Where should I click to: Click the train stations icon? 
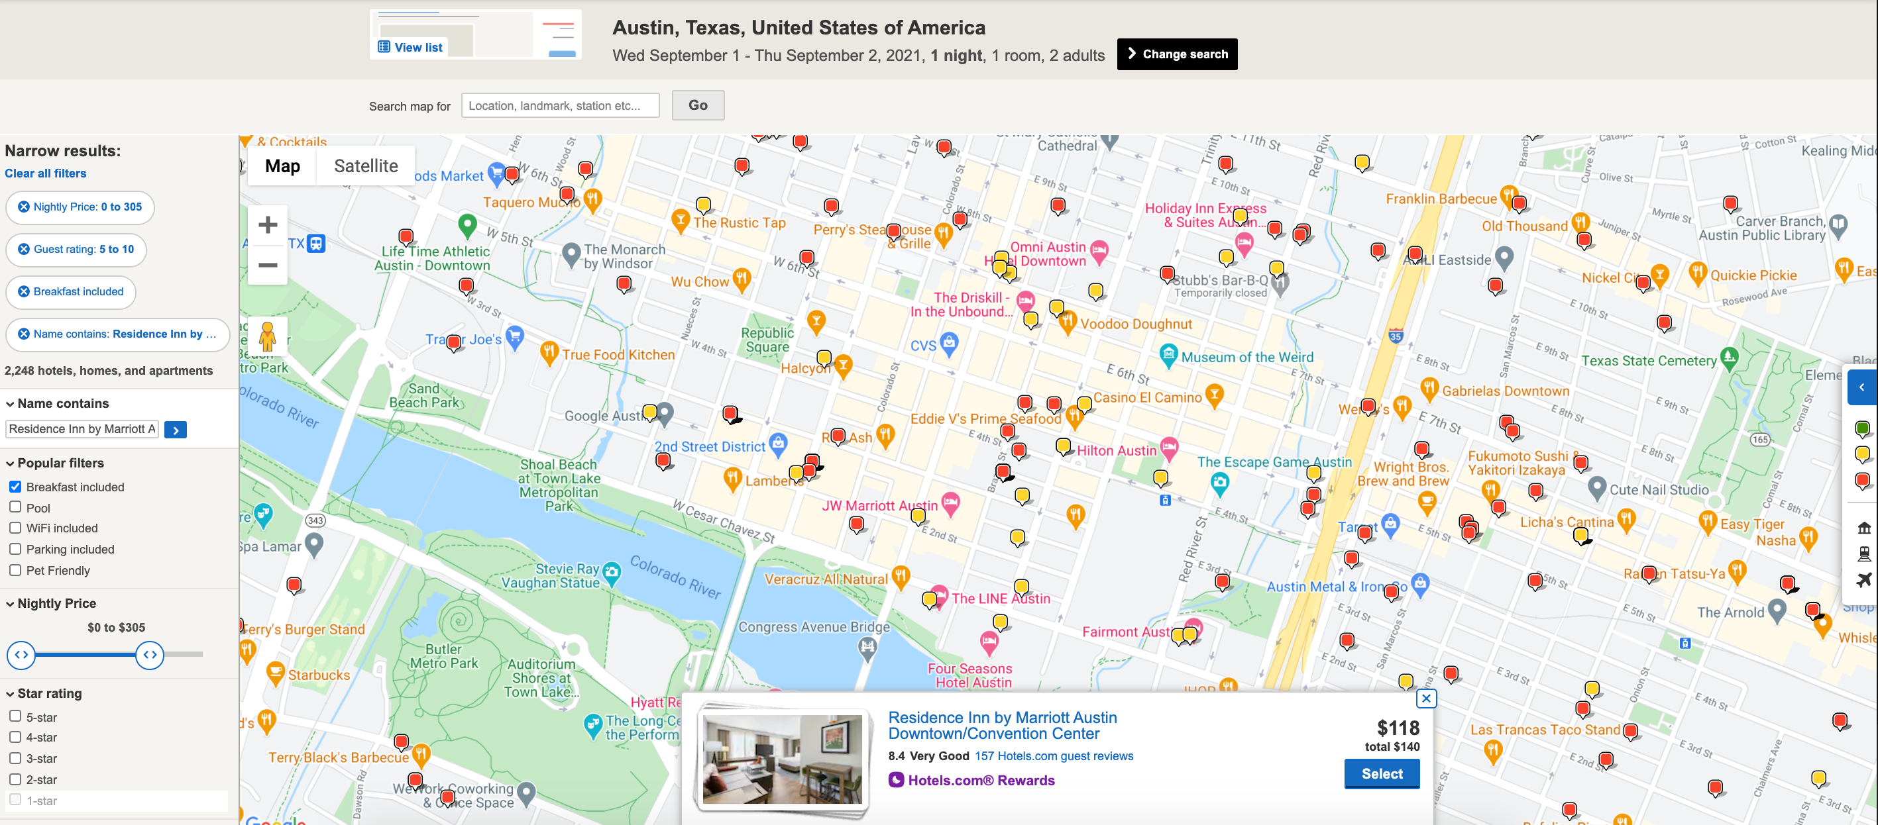(x=1863, y=554)
